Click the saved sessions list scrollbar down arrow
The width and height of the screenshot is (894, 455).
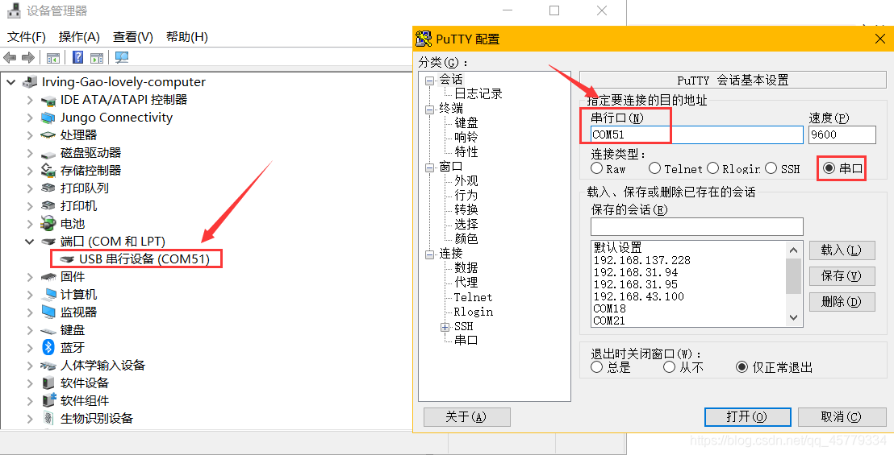tap(795, 318)
